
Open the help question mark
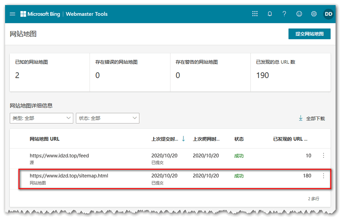[x=284, y=14]
